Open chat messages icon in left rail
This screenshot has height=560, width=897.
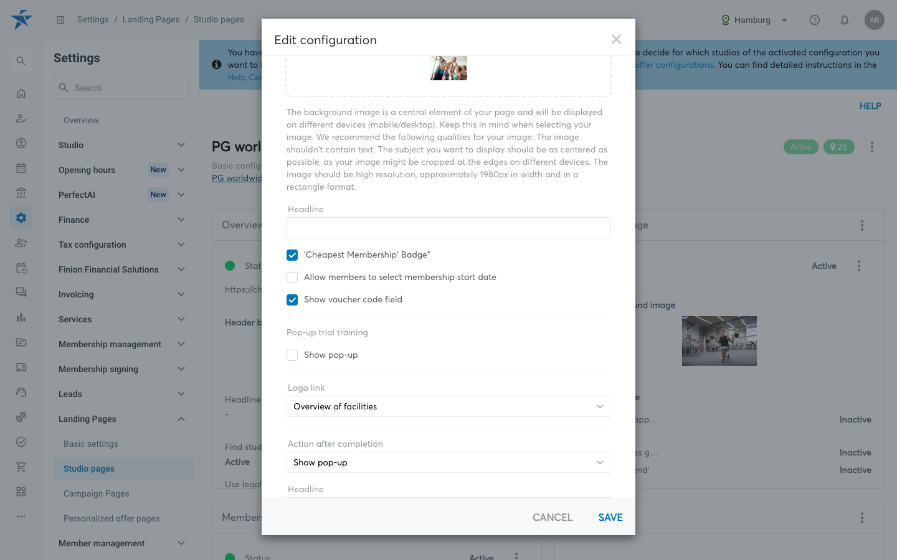point(21,292)
